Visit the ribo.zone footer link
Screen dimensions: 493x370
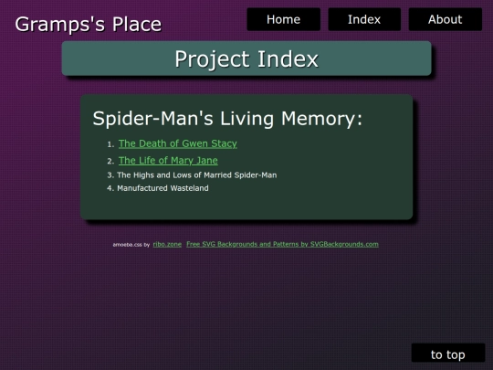[167, 244]
